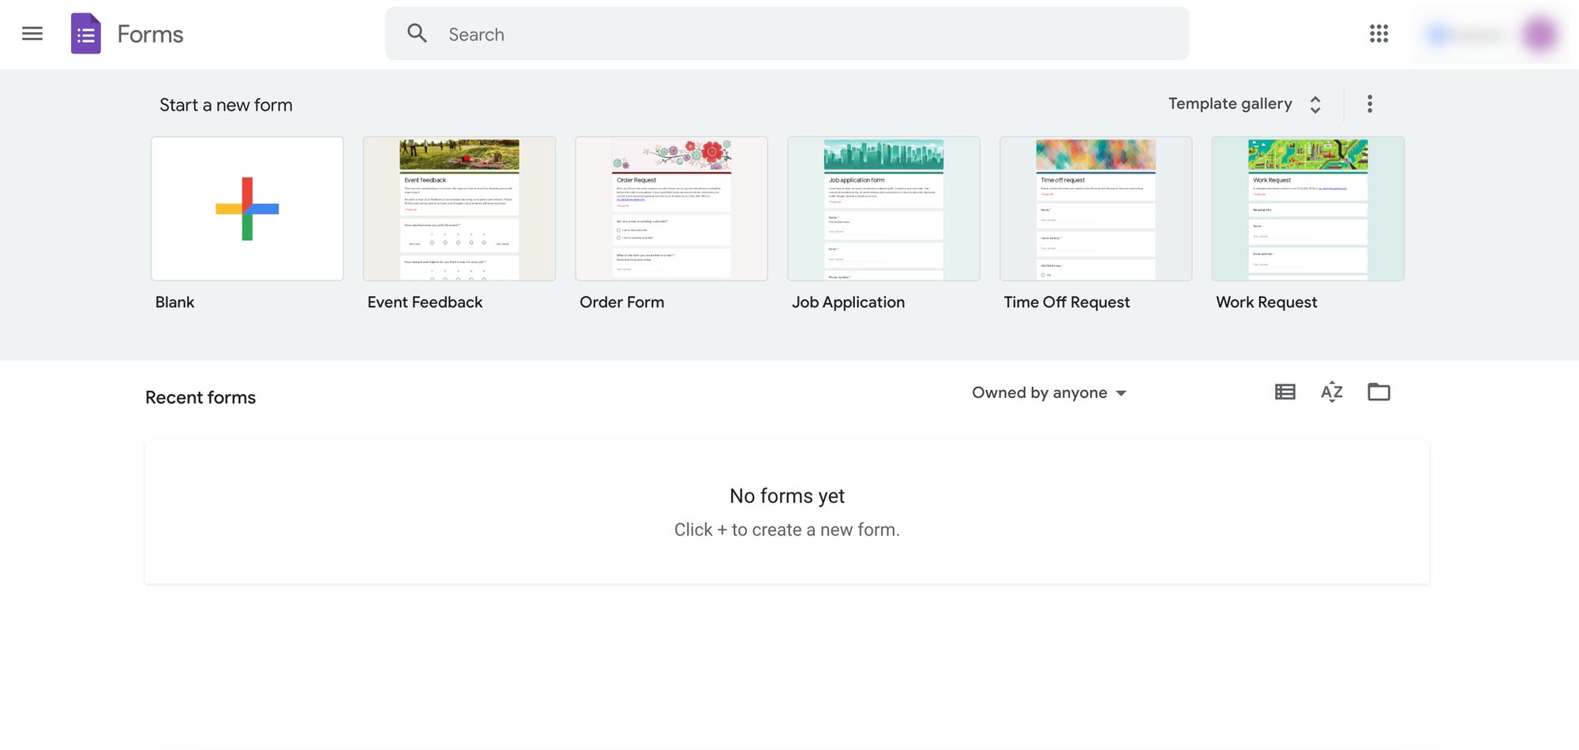Click the Forms title text

point(150,34)
